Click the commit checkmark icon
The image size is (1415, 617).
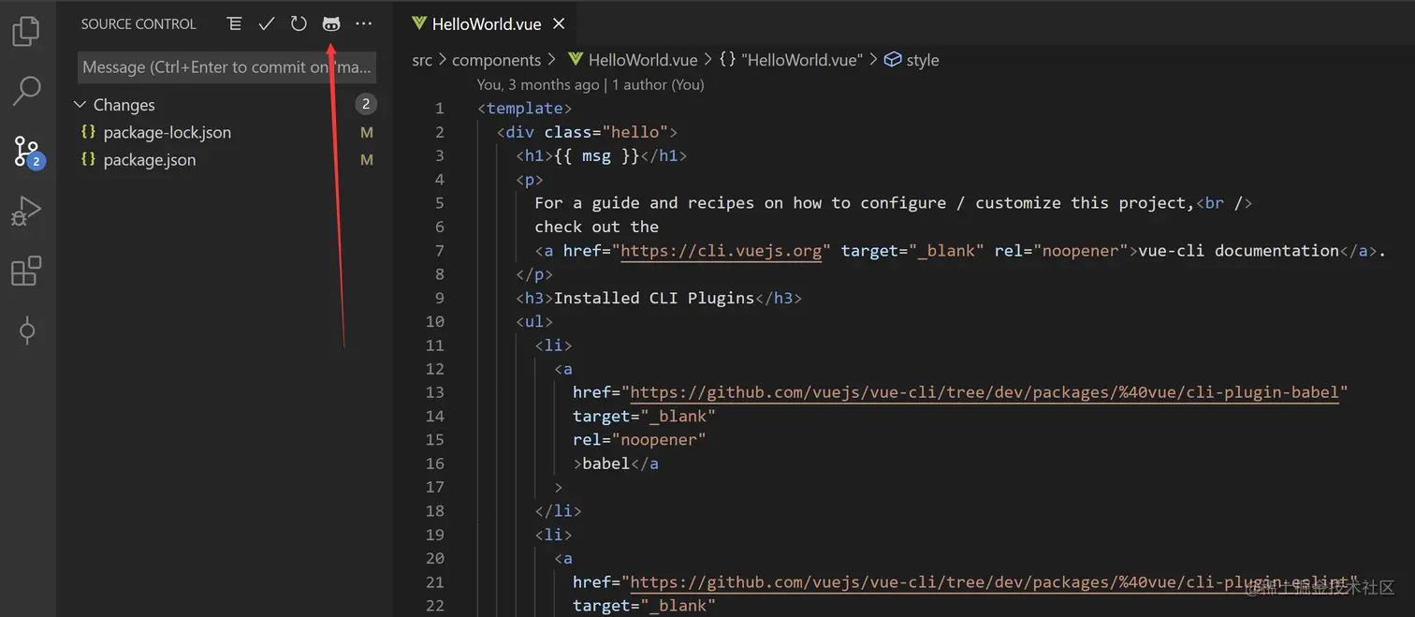267,24
